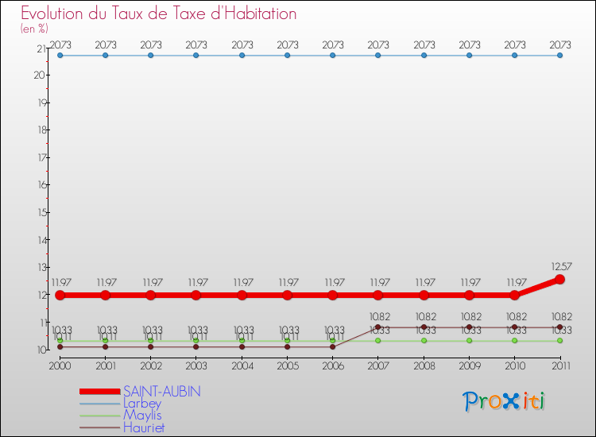Viewport: 596px width, 437px height.
Task: Click the '(en %)' unit subtitle
Action: (x=34, y=29)
